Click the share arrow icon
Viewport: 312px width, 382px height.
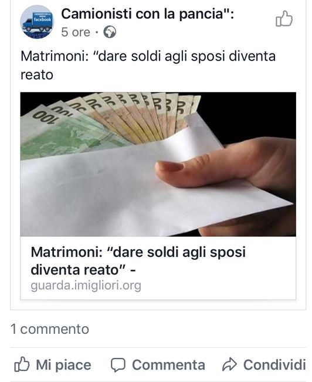[x=229, y=364]
